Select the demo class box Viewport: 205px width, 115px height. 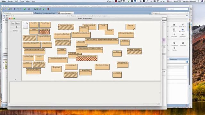tap(34, 31)
